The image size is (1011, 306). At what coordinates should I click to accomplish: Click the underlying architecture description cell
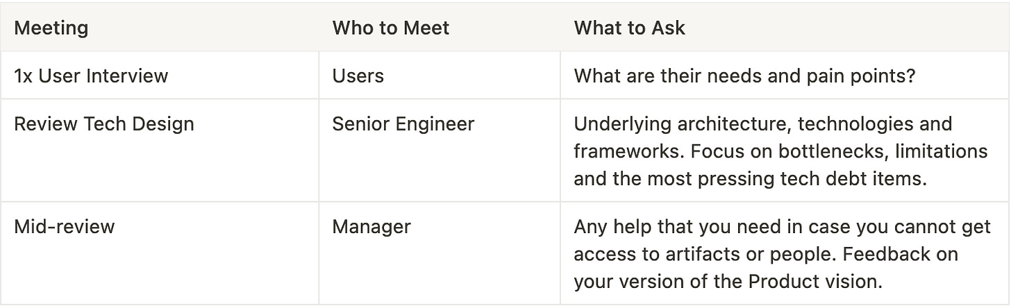click(785, 151)
